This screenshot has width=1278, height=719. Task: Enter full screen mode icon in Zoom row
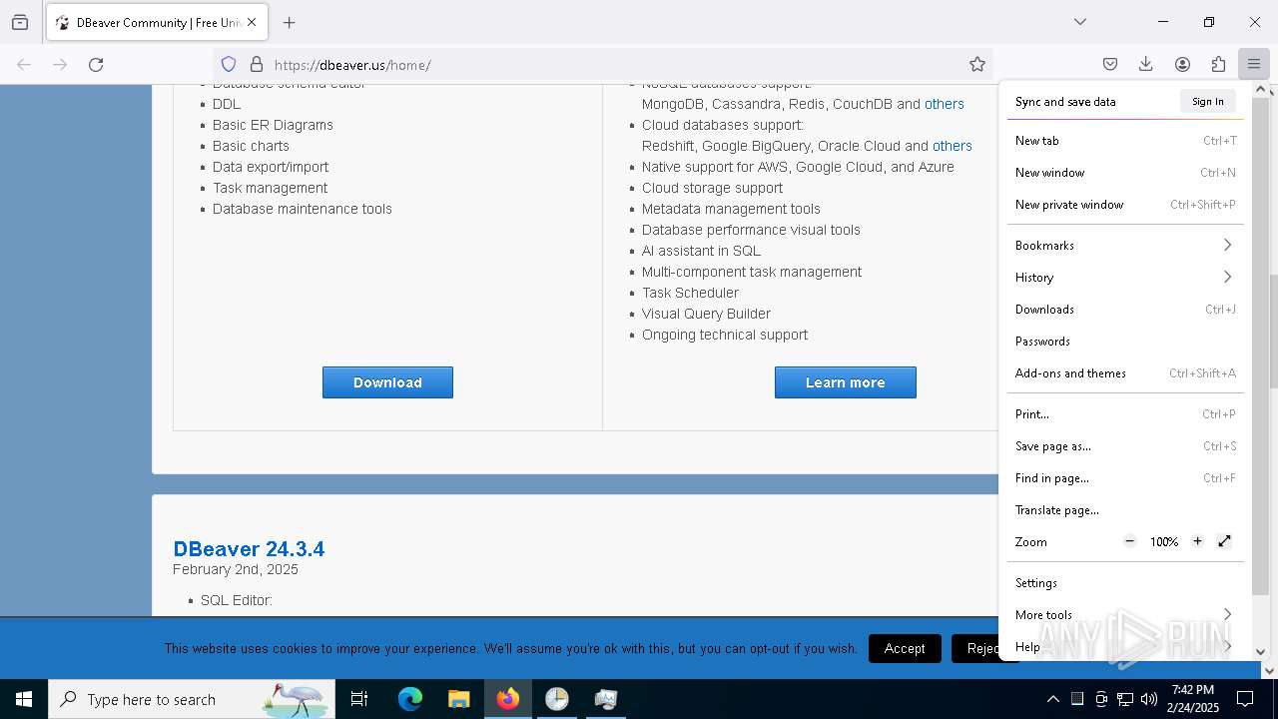(x=1225, y=541)
